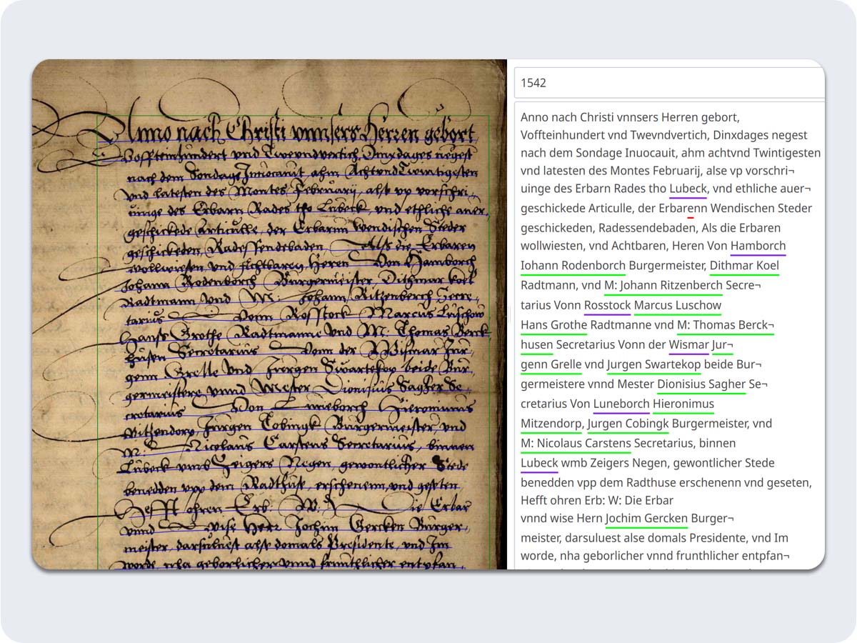The height and width of the screenshot is (643, 857).
Task: Click the tagged person "Jochim Gercken"
Action: coord(646,518)
